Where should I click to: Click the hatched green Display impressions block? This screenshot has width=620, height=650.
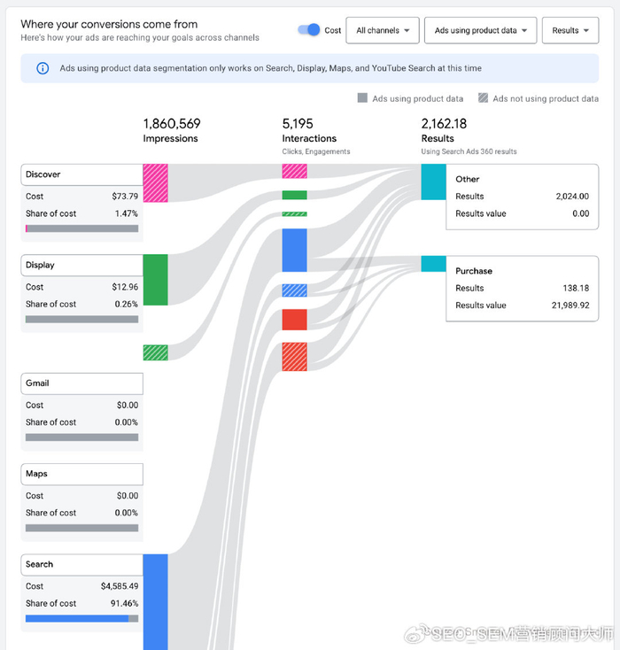click(x=155, y=352)
